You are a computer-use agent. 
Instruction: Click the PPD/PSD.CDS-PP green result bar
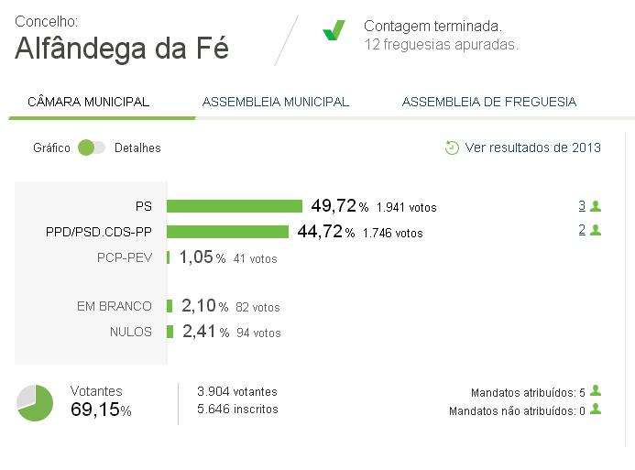227,232
